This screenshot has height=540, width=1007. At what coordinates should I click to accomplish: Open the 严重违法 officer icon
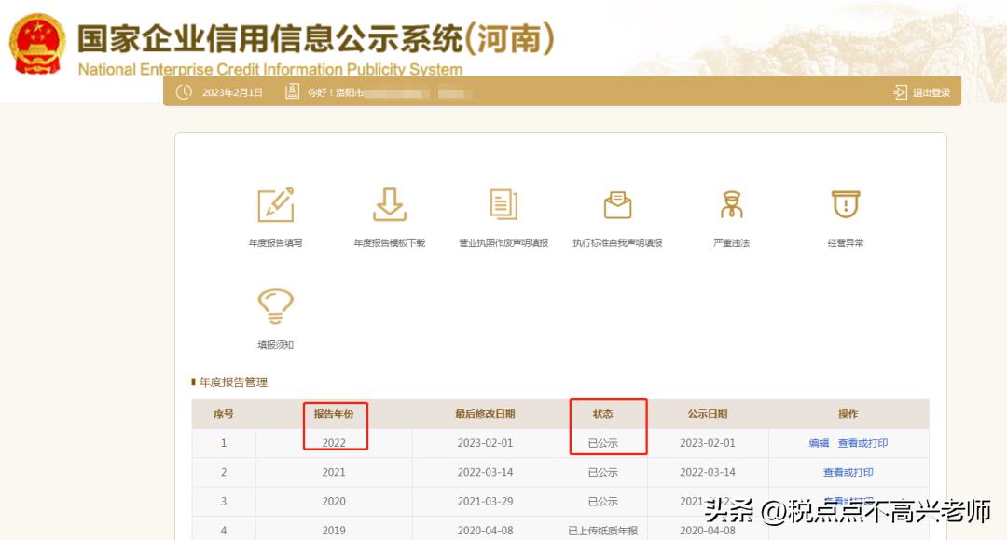pos(731,205)
